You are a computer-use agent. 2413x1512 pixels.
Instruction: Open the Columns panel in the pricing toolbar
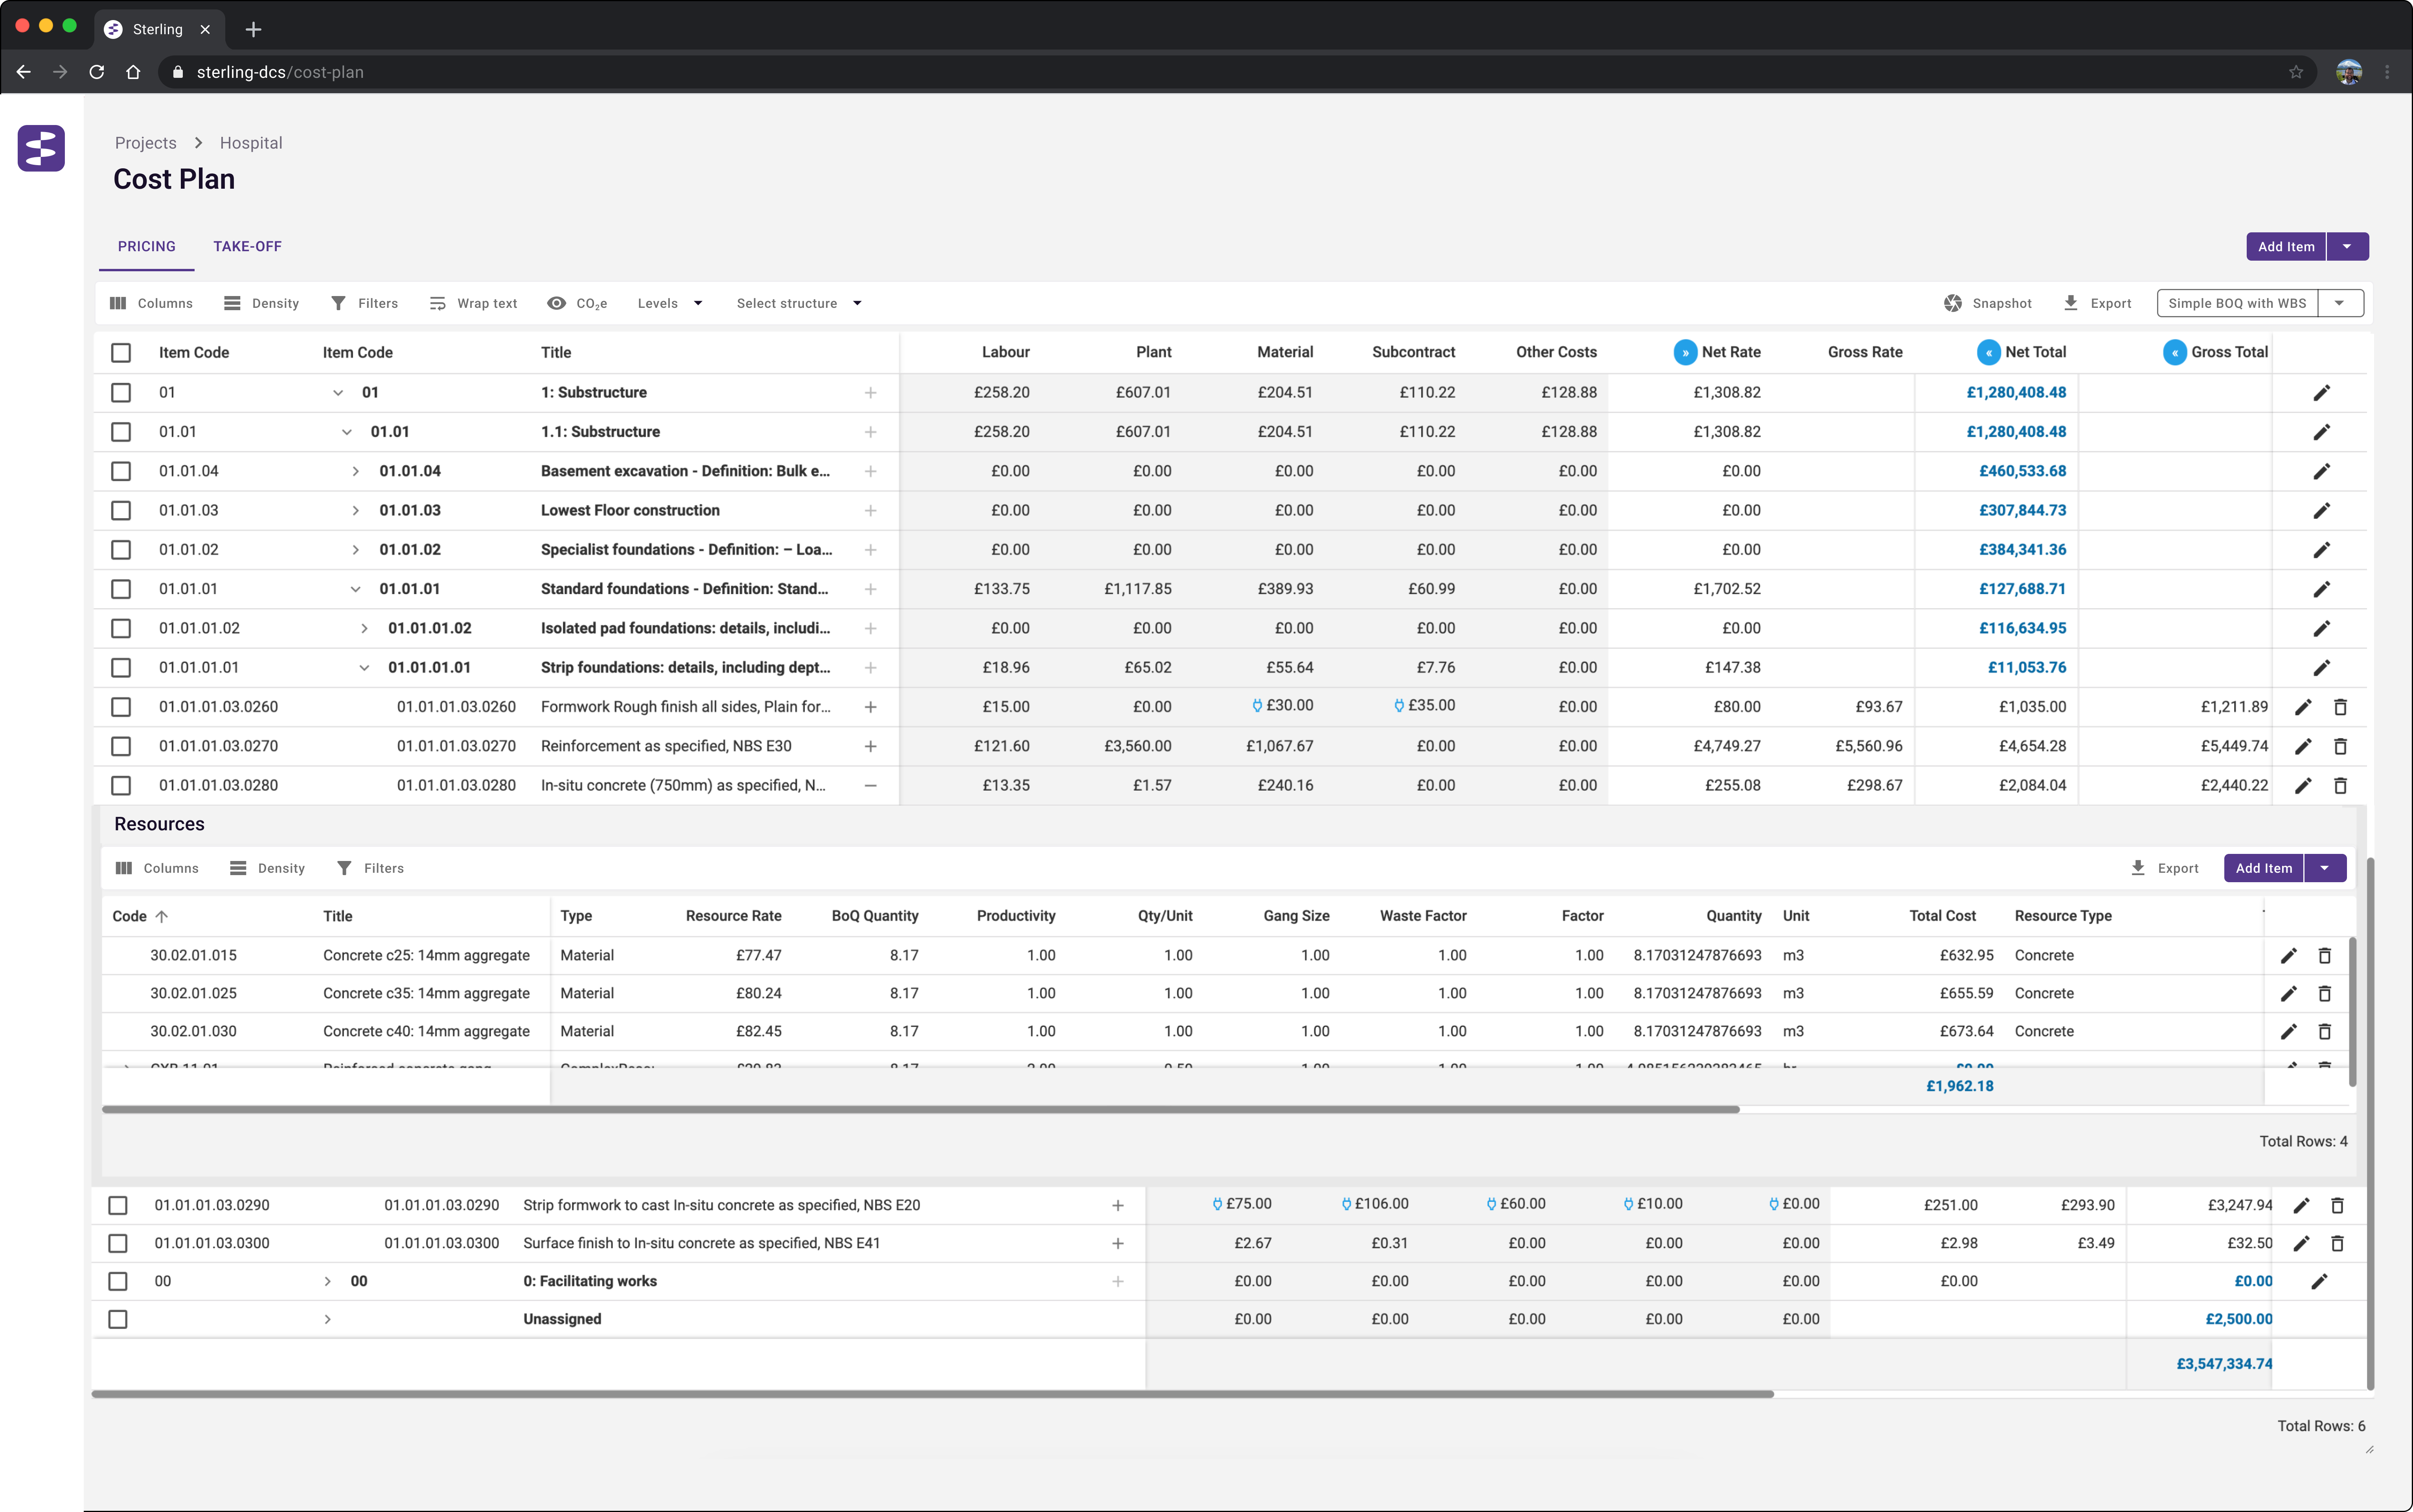coord(151,303)
